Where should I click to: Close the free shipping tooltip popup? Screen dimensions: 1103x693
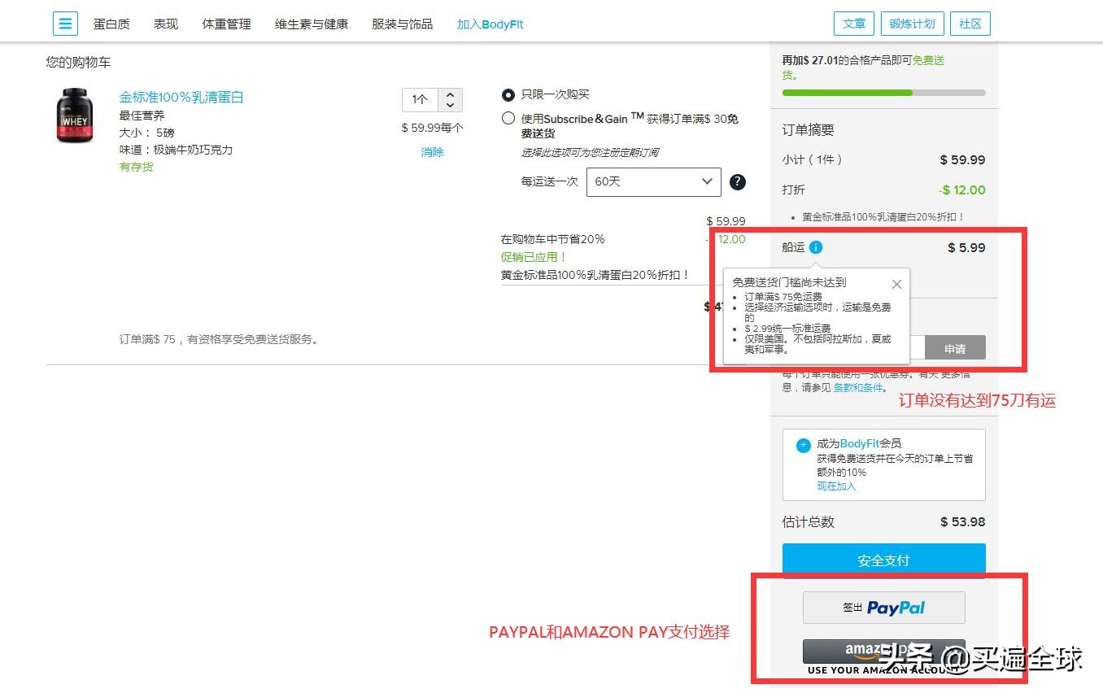[x=896, y=284]
